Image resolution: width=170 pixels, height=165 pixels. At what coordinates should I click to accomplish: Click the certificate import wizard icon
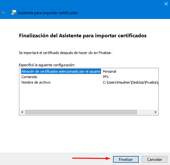pyautogui.click(x=14, y=13)
